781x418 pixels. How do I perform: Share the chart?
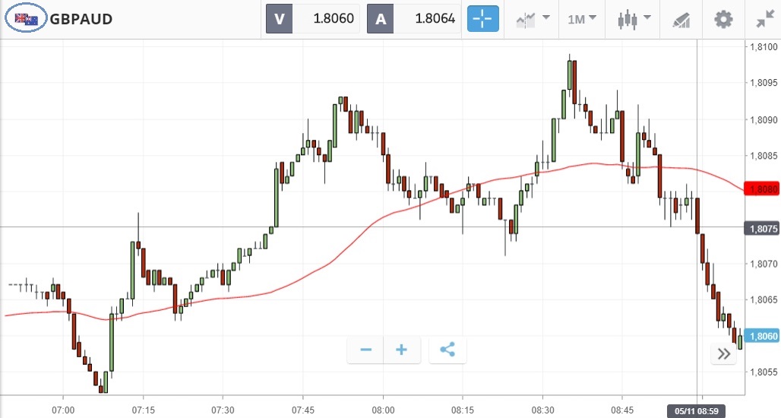pos(447,350)
